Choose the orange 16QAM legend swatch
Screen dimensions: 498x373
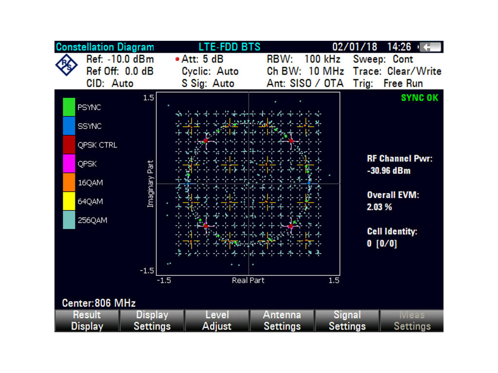[69, 183]
